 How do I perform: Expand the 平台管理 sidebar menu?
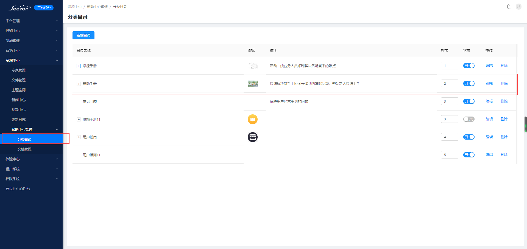[x=31, y=21]
